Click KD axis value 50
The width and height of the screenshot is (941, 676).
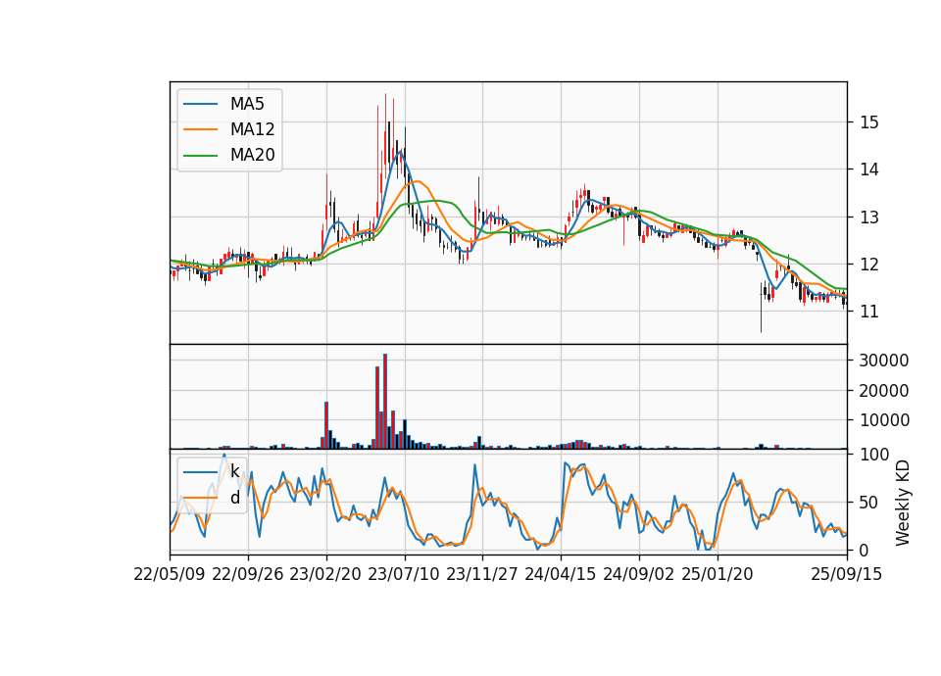869,502
